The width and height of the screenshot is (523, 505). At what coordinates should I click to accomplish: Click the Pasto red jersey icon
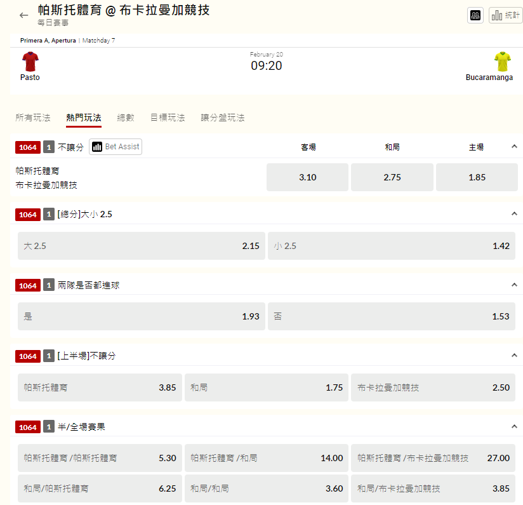pos(30,62)
